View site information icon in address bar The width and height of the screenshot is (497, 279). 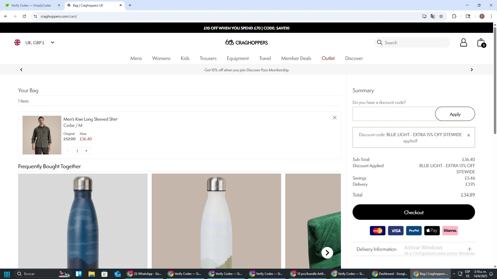[35, 16]
